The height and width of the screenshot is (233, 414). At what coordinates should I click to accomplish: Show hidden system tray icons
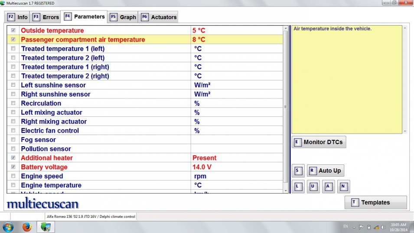coord(355,227)
